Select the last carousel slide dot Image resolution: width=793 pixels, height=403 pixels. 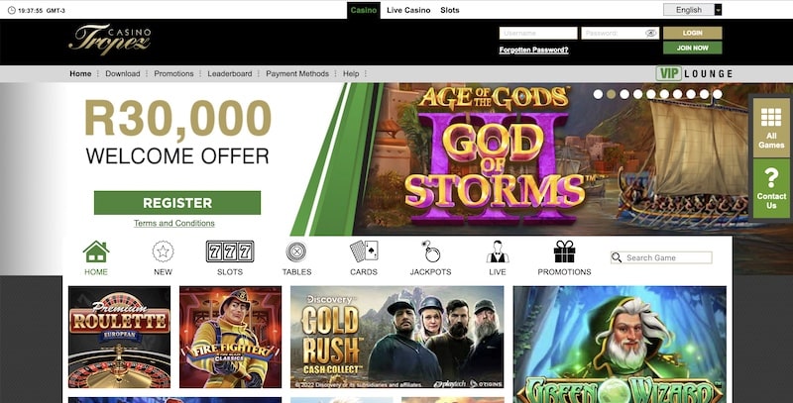[x=717, y=94]
